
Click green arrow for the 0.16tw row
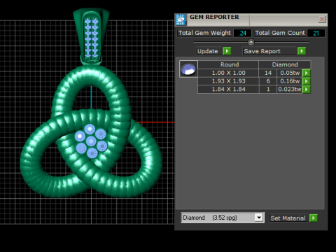coord(306,81)
